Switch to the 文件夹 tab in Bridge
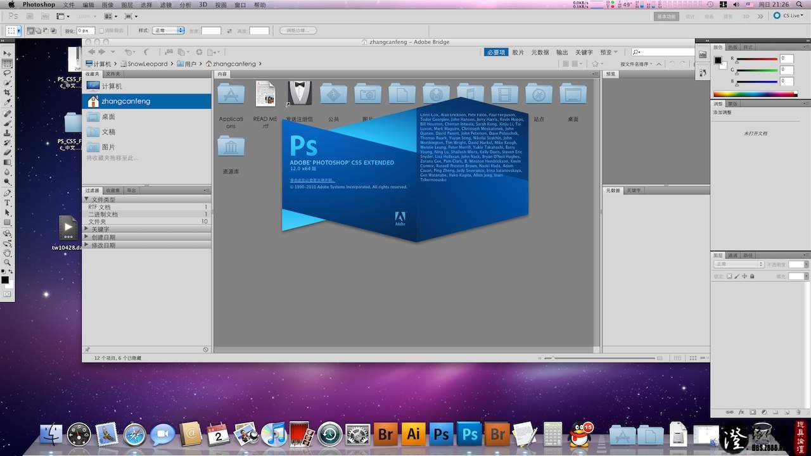Viewport: 811px width, 456px height. 113,74
